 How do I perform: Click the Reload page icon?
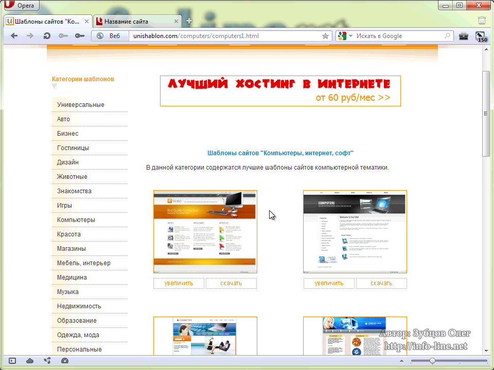point(47,36)
